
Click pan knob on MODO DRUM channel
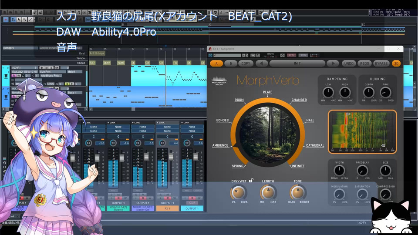click(138, 143)
